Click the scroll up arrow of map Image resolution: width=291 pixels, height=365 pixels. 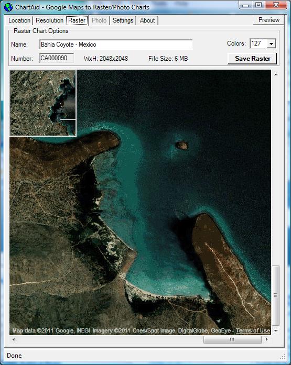click(276, 74)
